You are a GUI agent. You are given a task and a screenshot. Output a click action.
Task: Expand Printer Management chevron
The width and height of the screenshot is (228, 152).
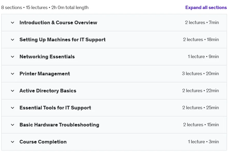pos(12,74)
